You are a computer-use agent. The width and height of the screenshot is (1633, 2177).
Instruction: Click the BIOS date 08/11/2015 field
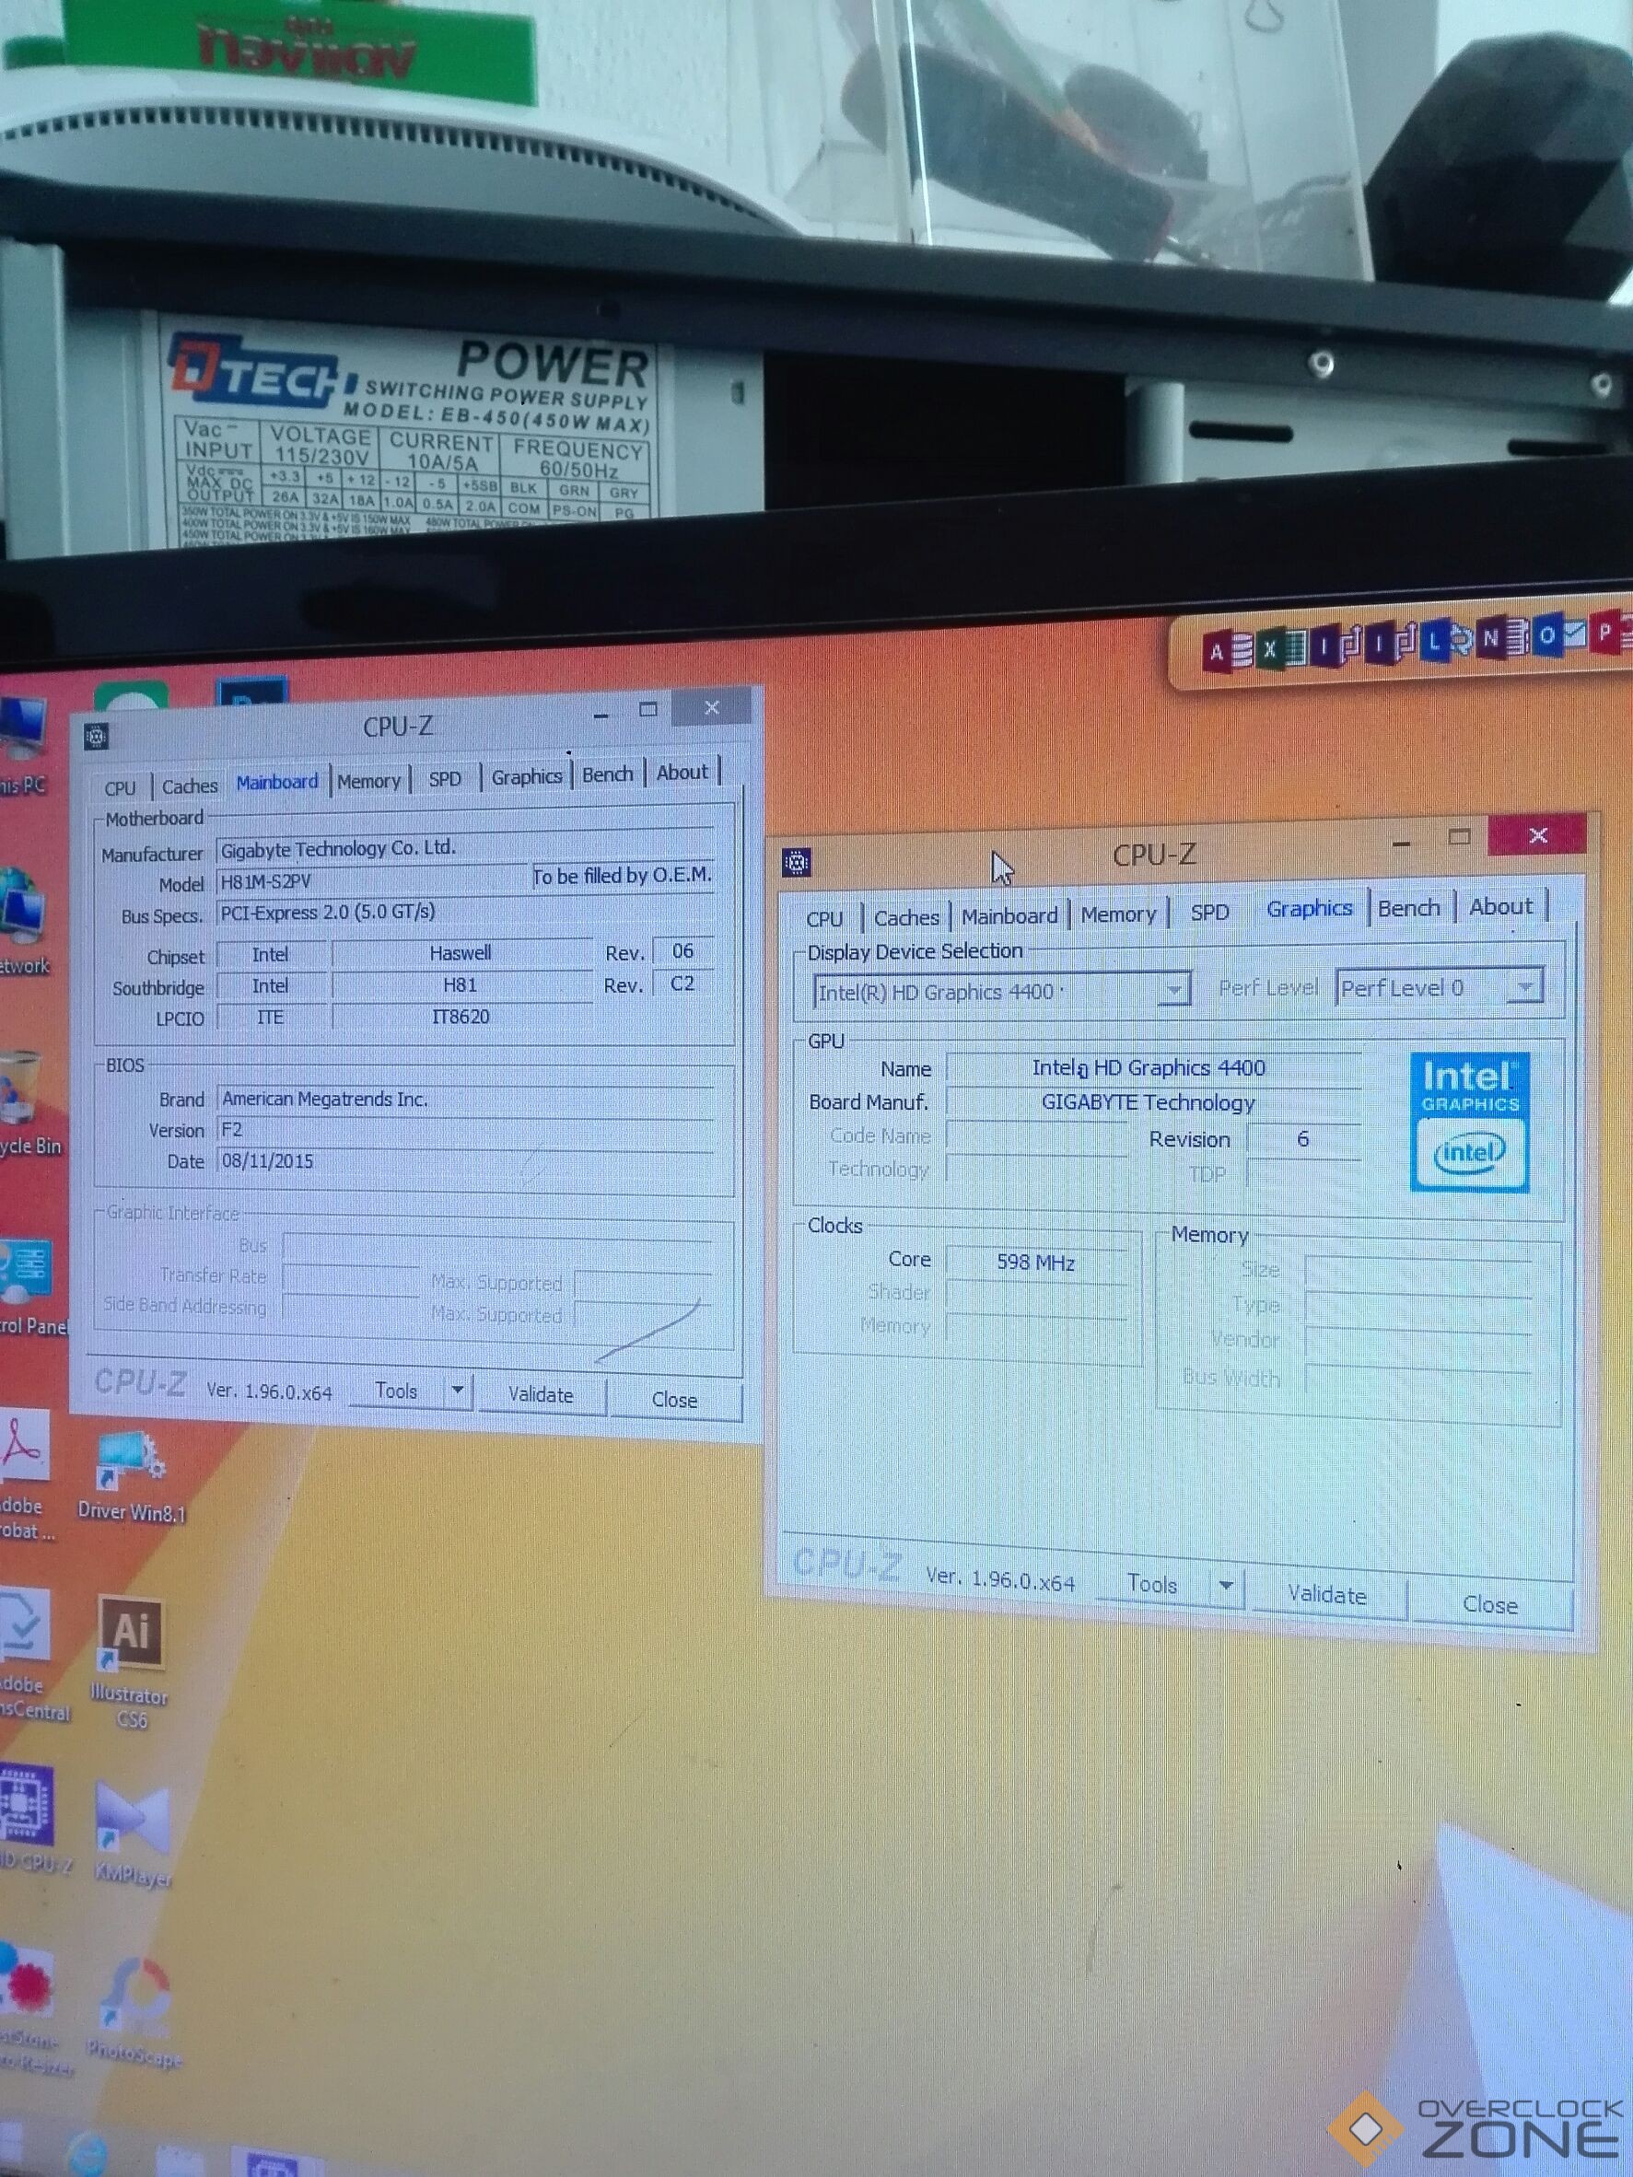(464, 1160)
